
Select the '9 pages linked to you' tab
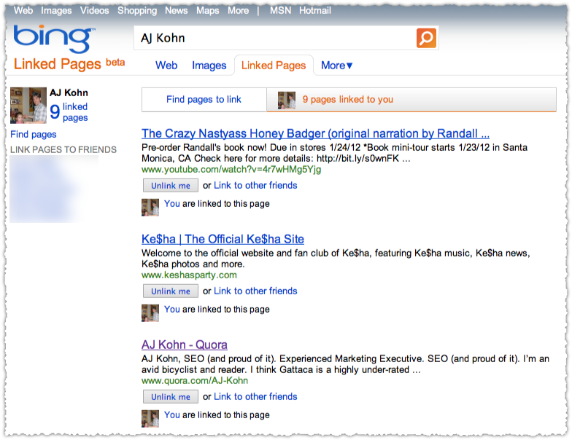pos(411,99)
